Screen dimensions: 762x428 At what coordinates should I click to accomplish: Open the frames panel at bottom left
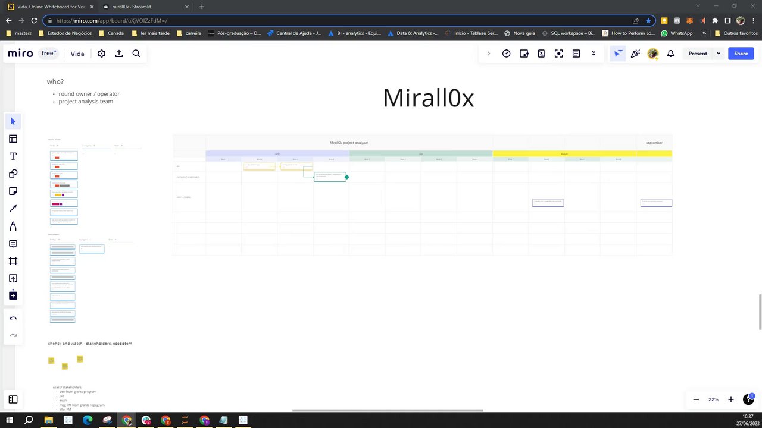point(13,399)
